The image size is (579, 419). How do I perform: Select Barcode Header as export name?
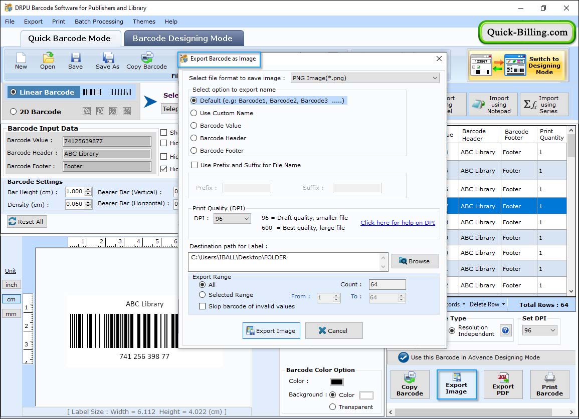click(194, 138)
